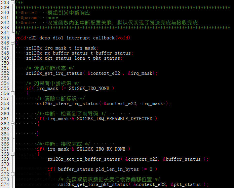Collapse the RX_DONE block fold at line 368
234x188 pixels.
[x=12, y=154]
